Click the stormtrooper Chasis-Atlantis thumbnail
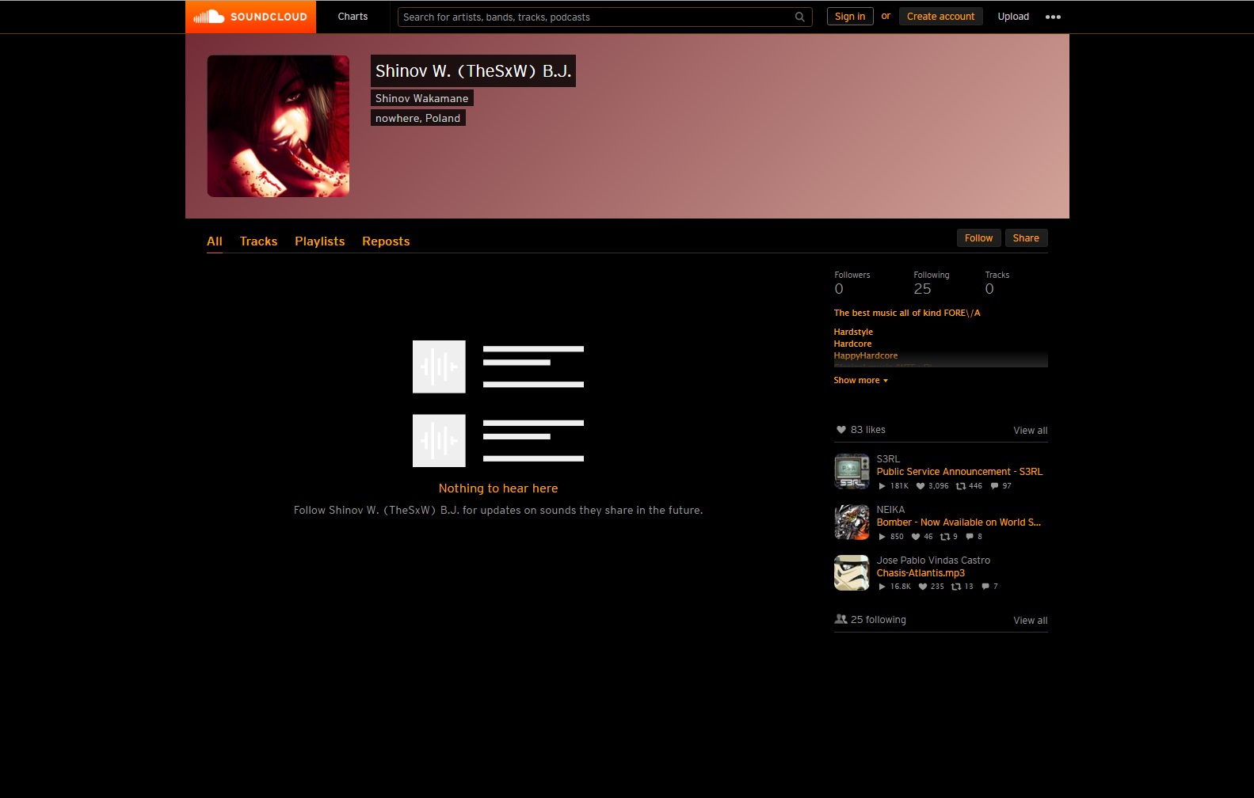The height and width of the screenshot is (798, 1254). pos(852,572)
